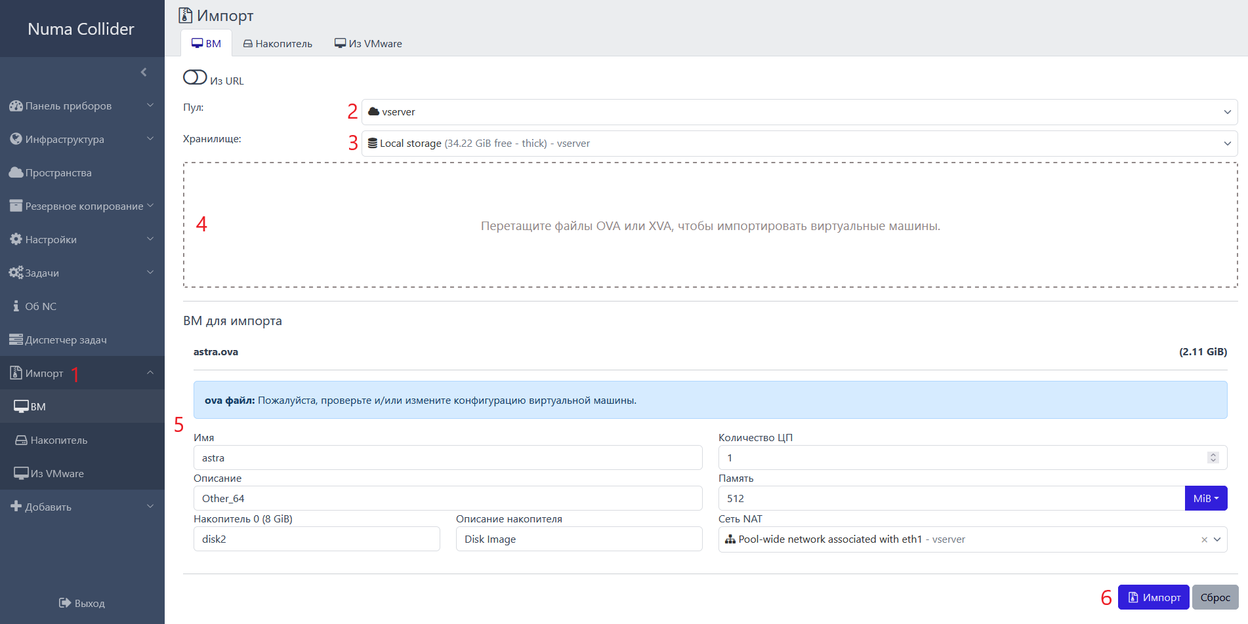The width and height of the screenshot is (1248, 624).
Task: Expand the Задачи submenu chevron
Action: click(x=150, y=273)
